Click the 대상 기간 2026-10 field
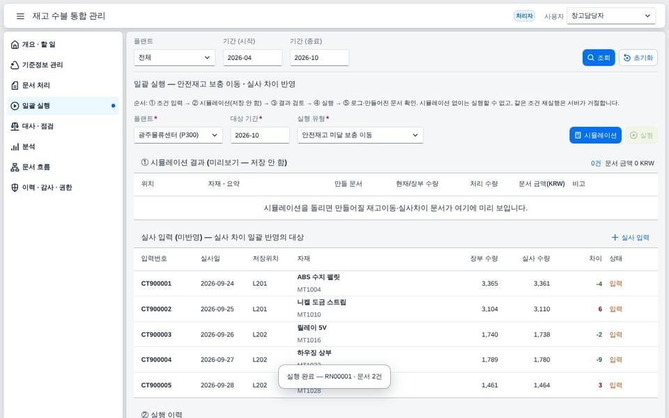The image size is (669, 418). tap(260, 135)
